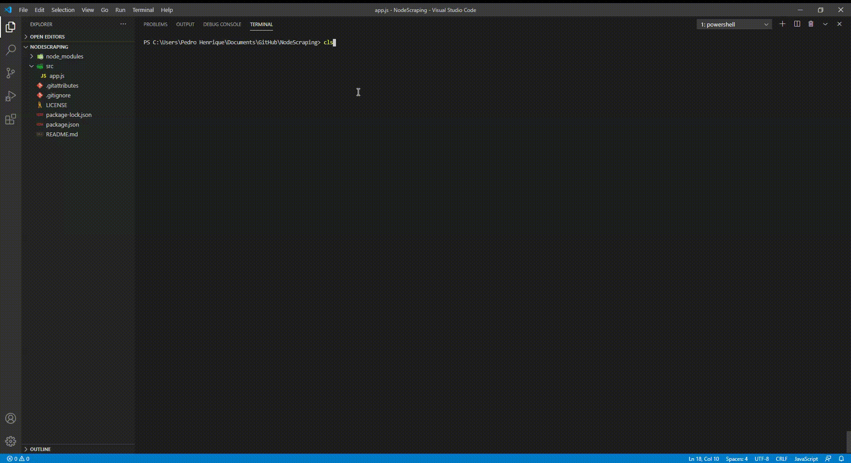Click the JS icon of app.js
The width and height of the screenshot is (851, 463).
pos(43,76)
